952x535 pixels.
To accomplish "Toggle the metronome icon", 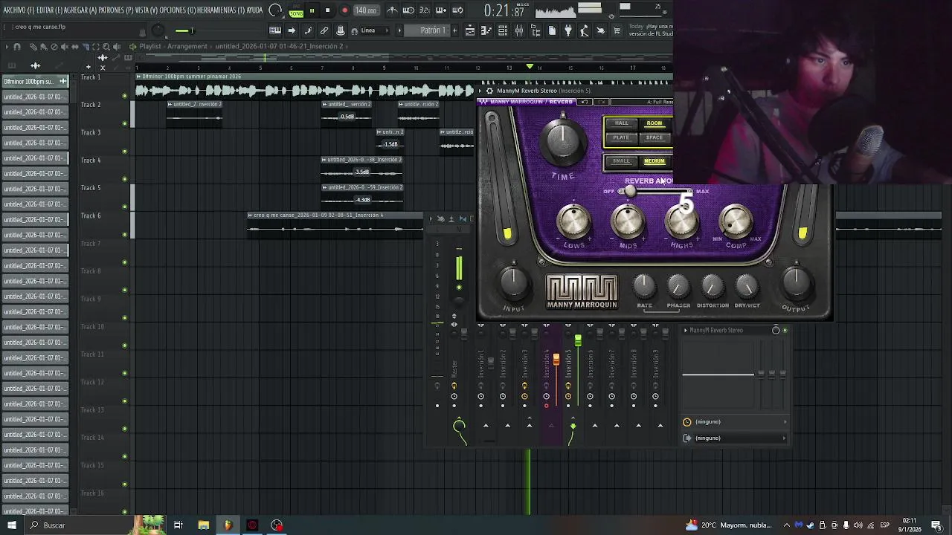I will point(392,10).
